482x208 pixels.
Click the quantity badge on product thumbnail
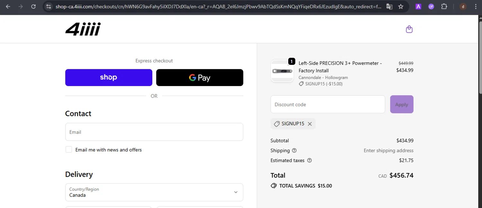coord(291,61)
